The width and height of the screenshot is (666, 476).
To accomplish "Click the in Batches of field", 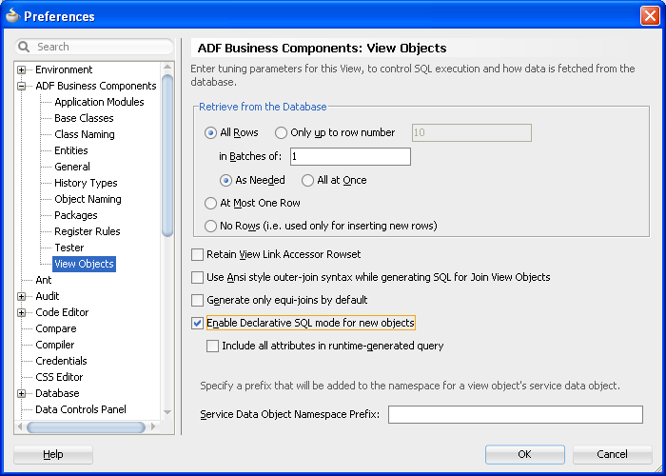I will click(x=350, y=157).
